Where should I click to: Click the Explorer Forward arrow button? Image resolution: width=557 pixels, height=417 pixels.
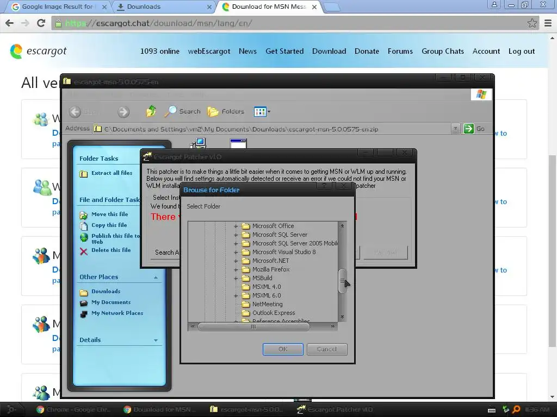[123, 112]
